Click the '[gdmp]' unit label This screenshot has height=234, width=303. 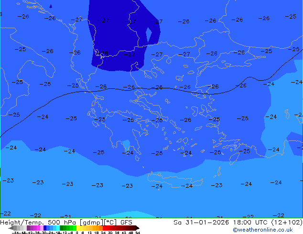click(x=92, y=223)
